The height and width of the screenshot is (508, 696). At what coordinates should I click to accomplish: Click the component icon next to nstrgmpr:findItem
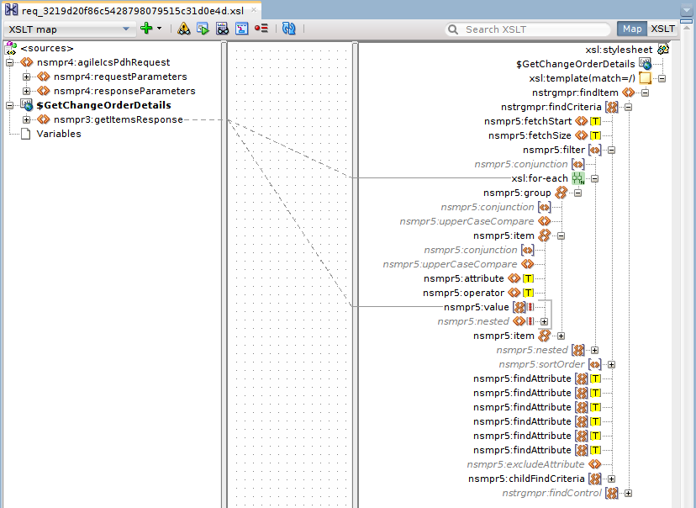click(627, 93)
